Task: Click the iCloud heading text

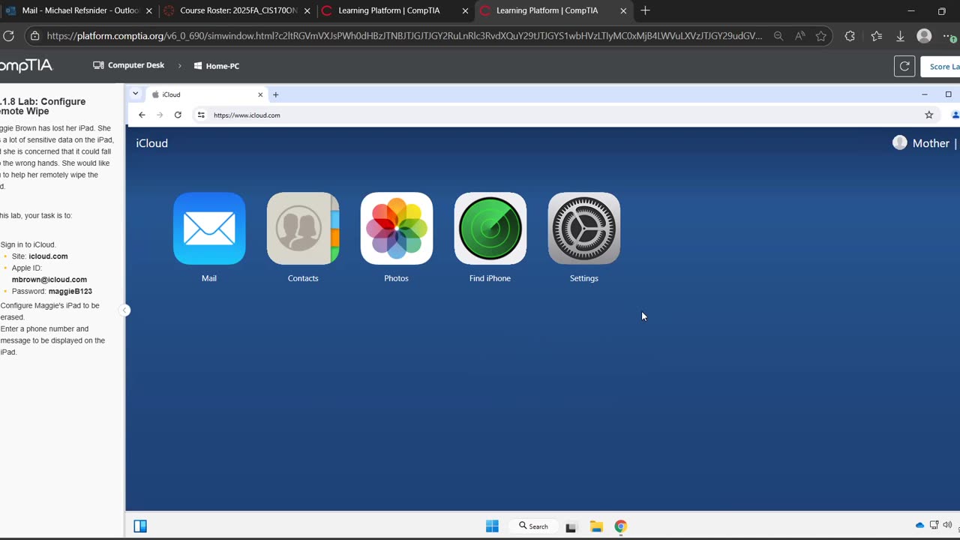Action: 151,143
